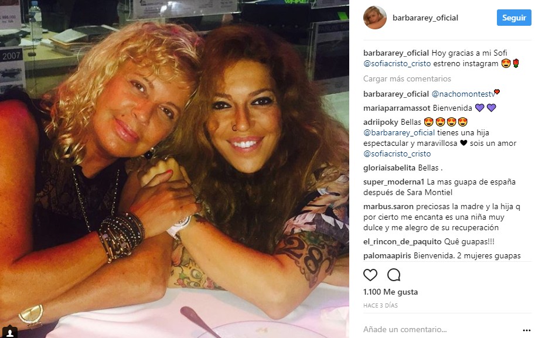Like the post with the heart icon
Screen dimensions: 535x338
pos(370,275)
